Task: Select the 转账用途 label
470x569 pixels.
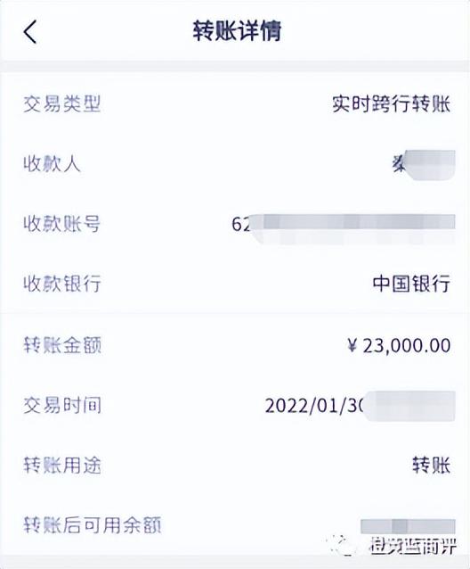Action: 62,466
